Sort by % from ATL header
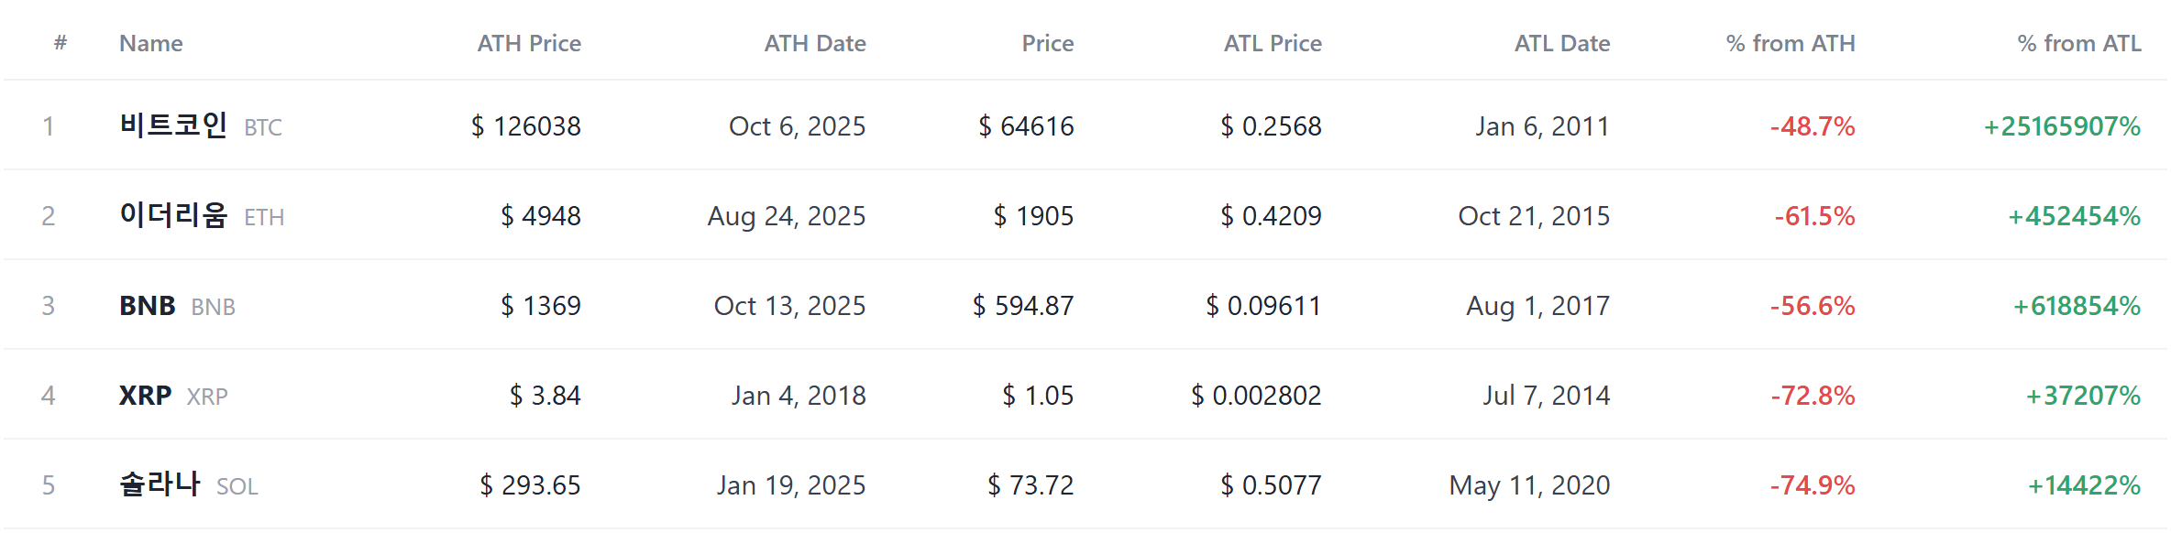 [2079, 43]
